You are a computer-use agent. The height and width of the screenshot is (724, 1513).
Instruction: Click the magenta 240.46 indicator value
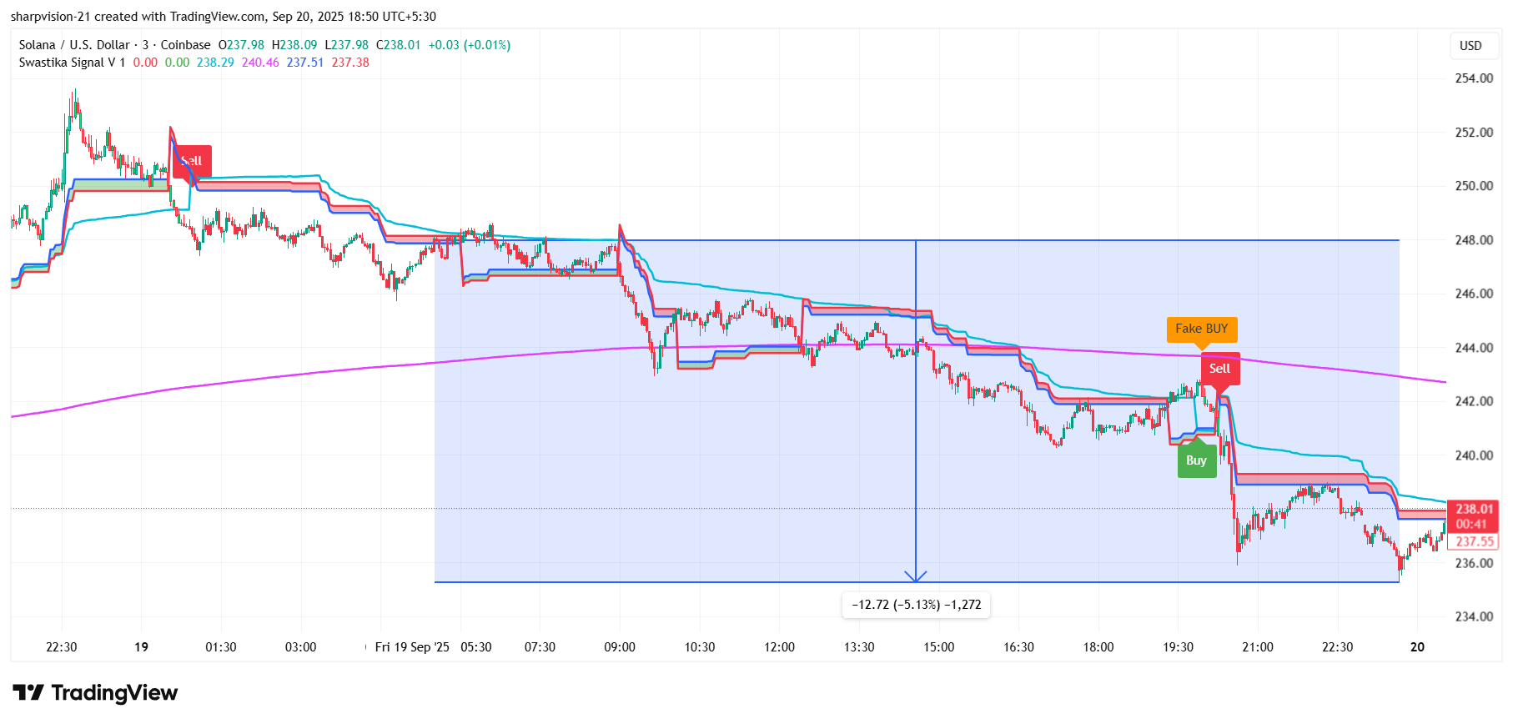(260, 63)
